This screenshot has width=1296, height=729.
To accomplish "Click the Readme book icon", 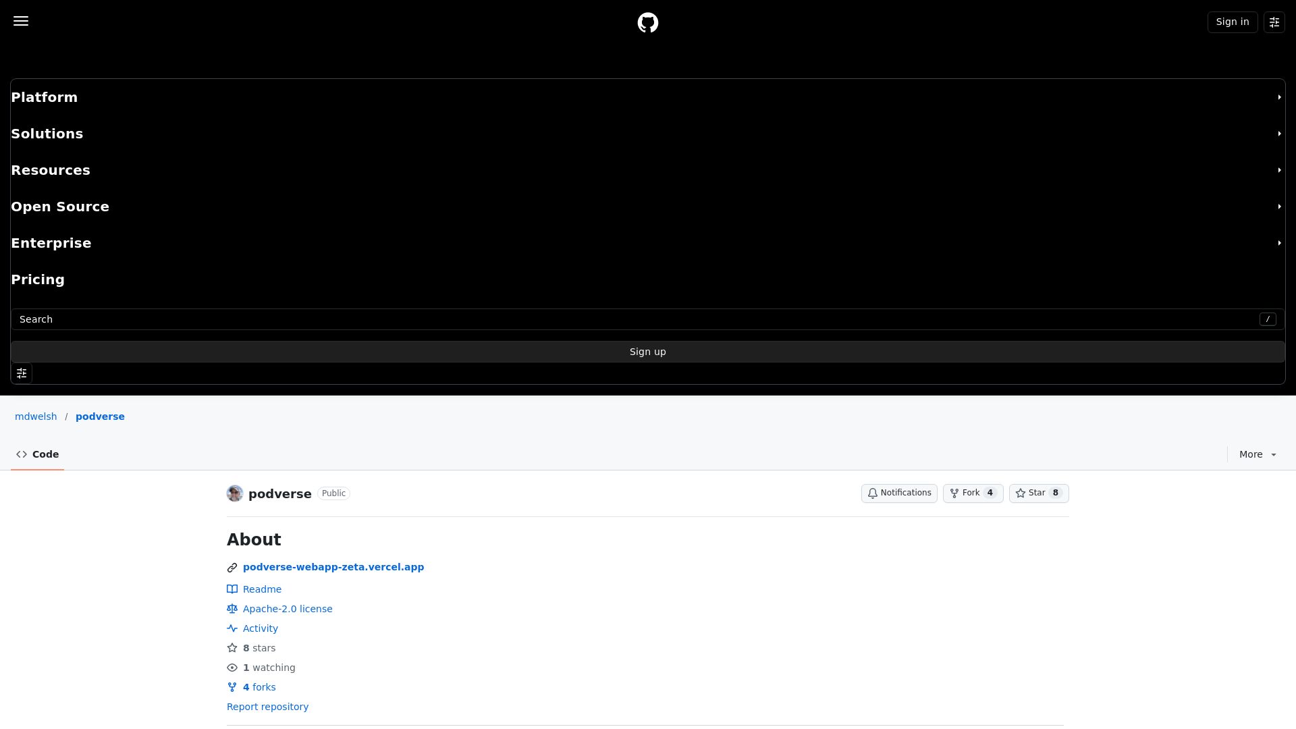I will 232,589.
